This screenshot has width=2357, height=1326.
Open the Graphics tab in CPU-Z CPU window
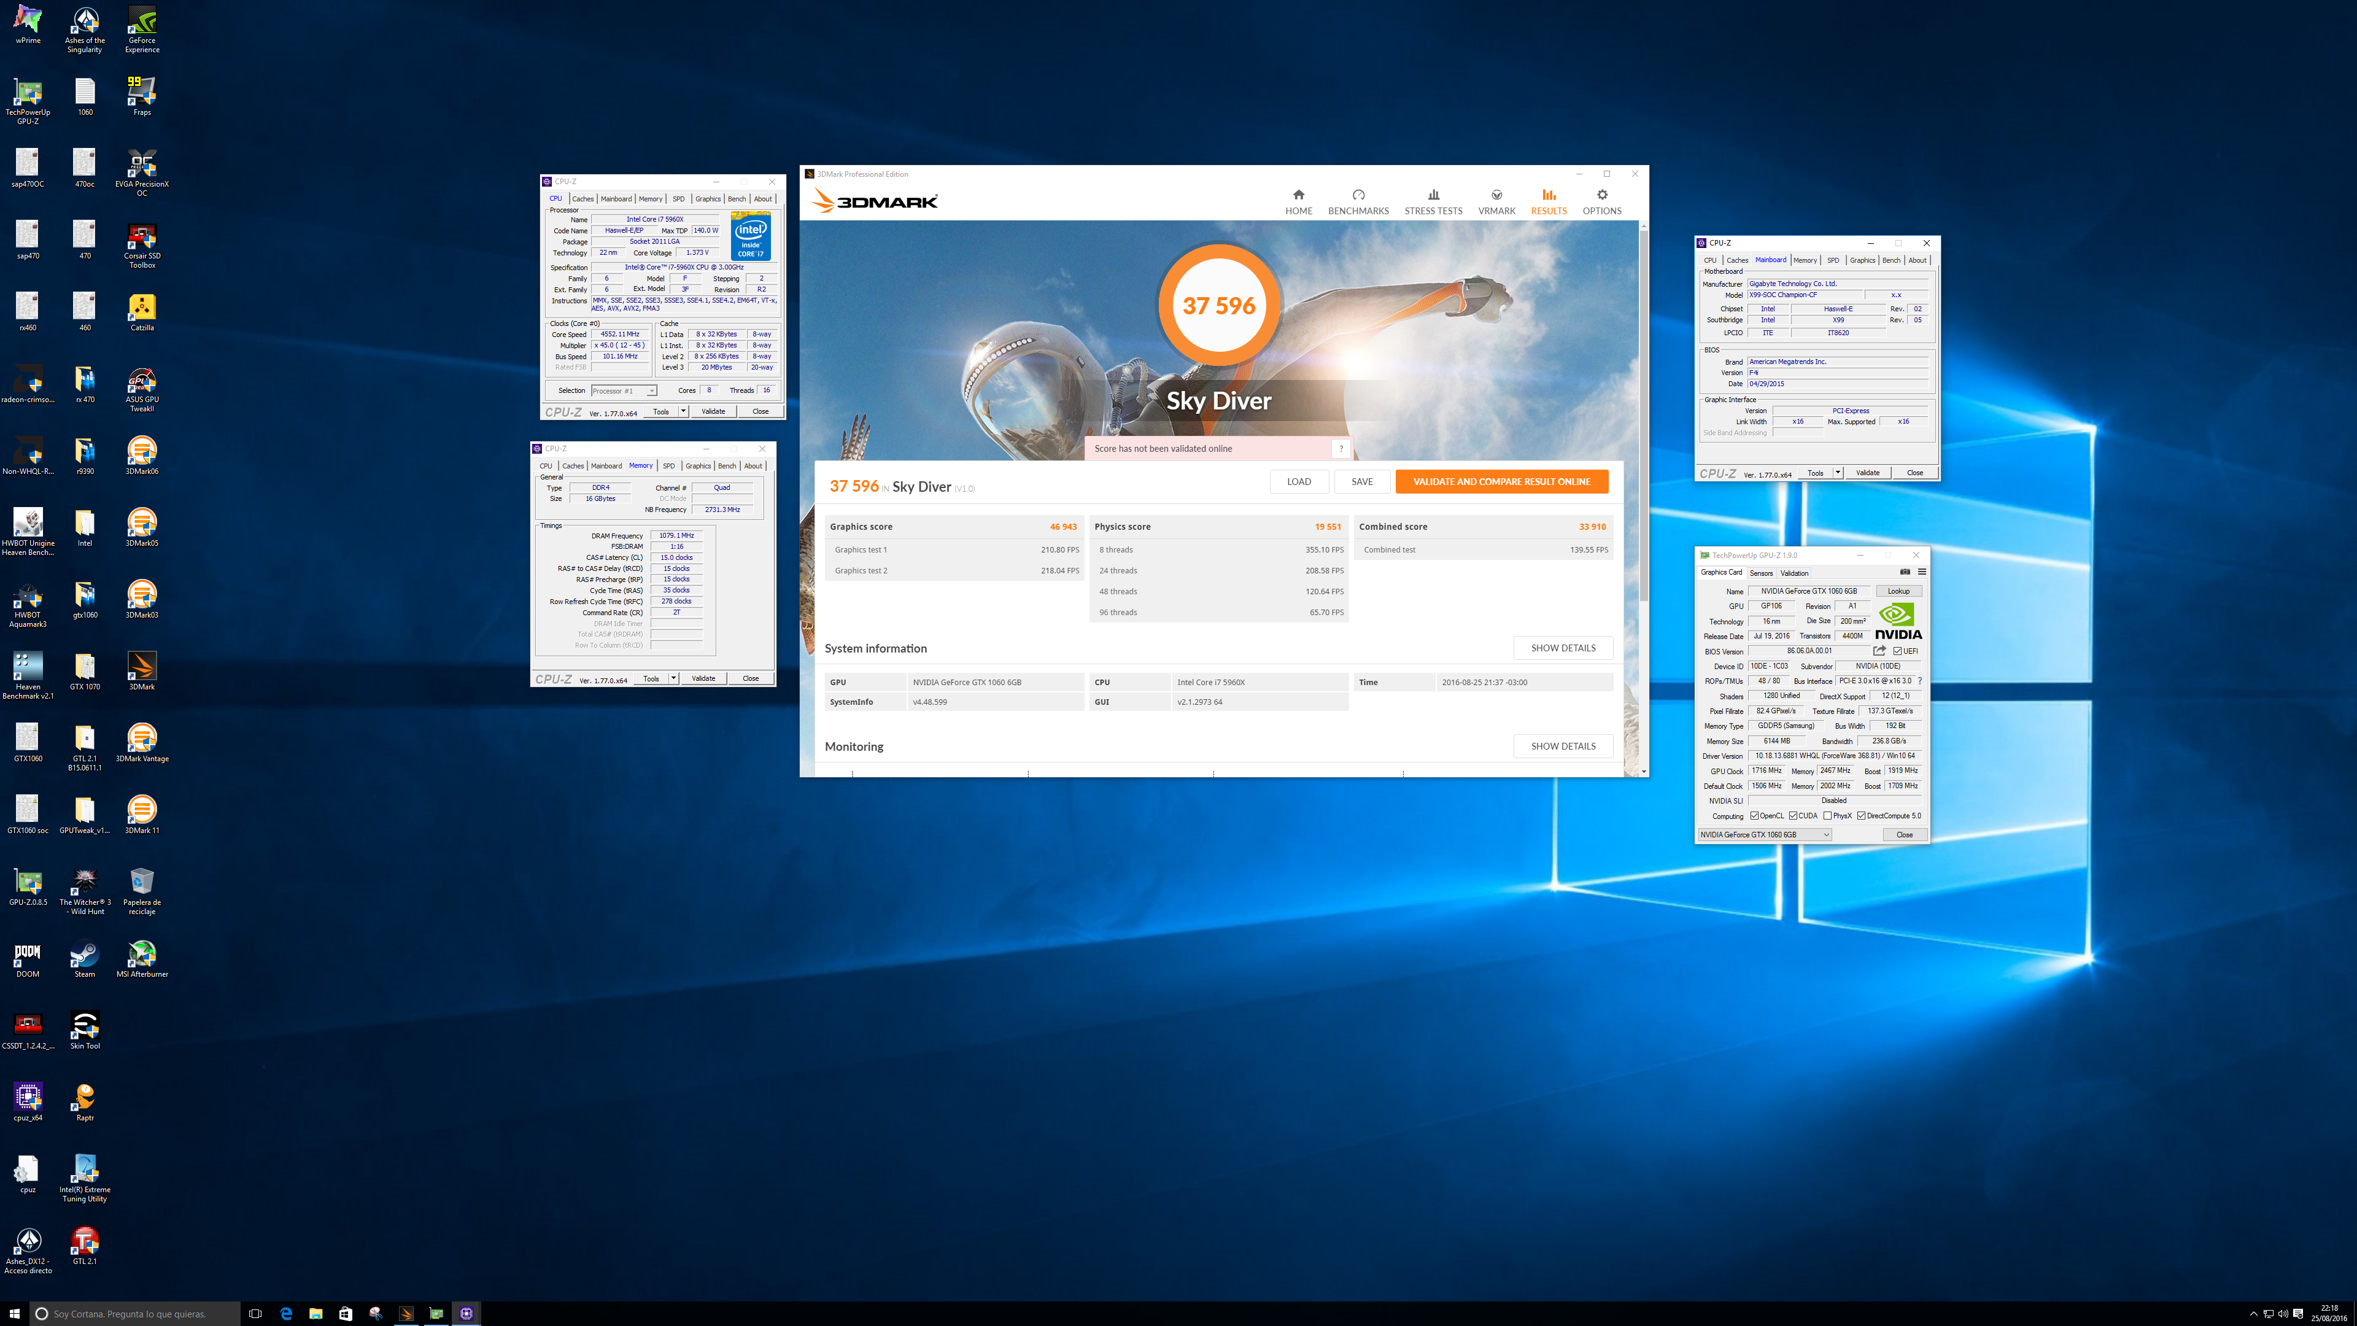click(707, 198)
